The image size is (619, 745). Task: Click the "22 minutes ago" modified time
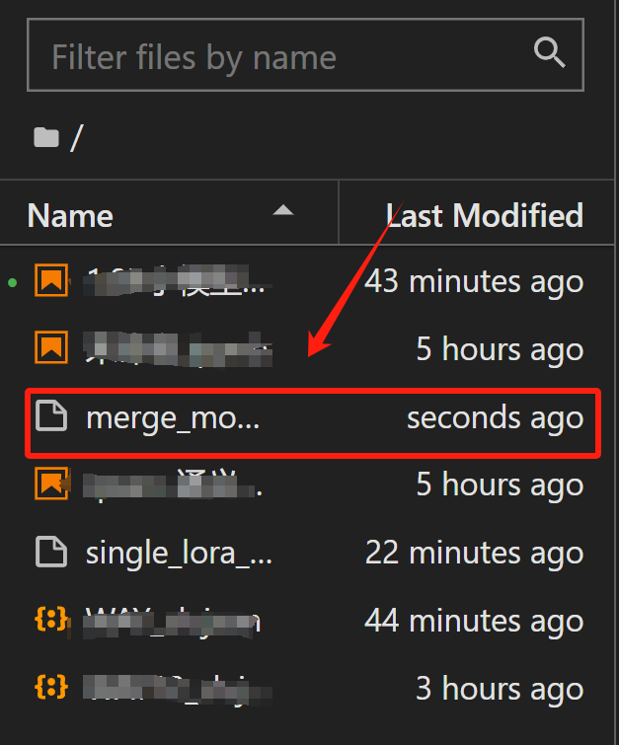(474, 553)
